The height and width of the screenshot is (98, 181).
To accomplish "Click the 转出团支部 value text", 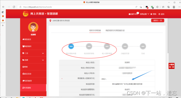I will pyautogui.click(x=127, y=84).
